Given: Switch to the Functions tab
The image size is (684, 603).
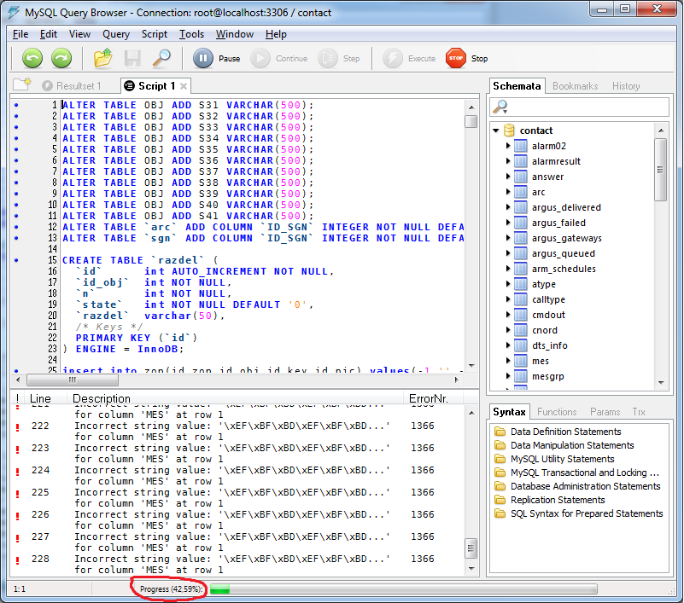Looking at the screenshot, I should click(557, 412).
